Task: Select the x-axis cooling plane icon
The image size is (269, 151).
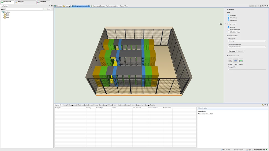Action: click(230, 61)
